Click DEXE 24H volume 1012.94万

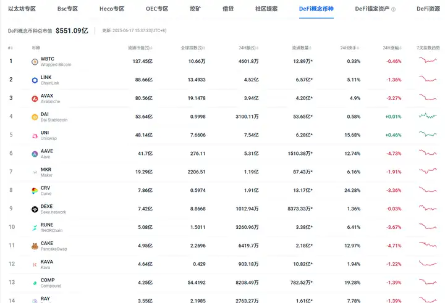click(247, 209)
